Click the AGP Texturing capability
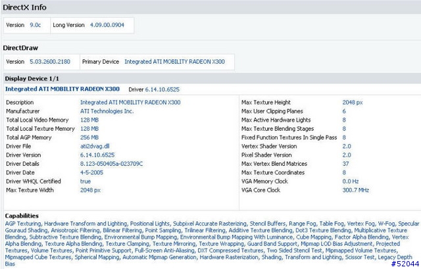This screenshot has width=421, height=269. tap(23, 224)
